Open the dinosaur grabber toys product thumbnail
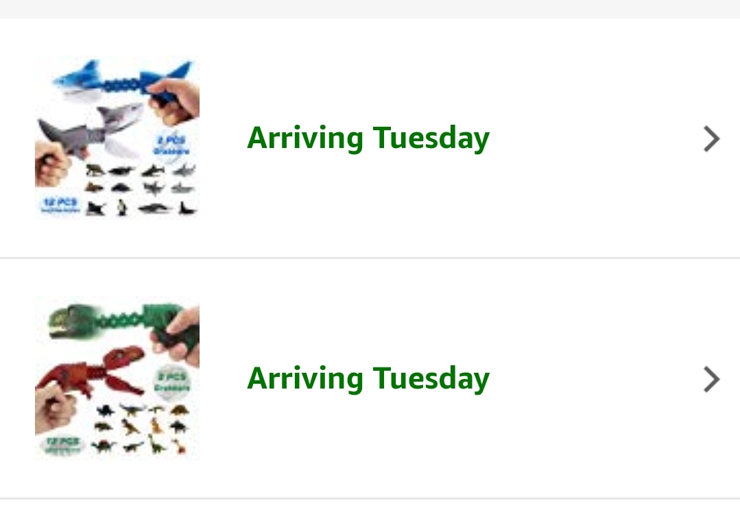The width and height of the screenshot is (740, 516). click(x=117, y=378)
